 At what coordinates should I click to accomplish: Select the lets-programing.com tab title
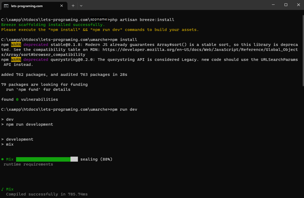click(x=27, y=6)
